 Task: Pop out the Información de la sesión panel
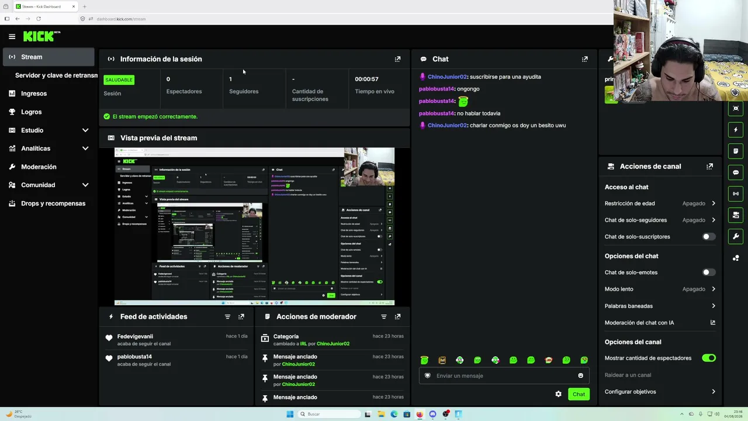tap(397, 59)
